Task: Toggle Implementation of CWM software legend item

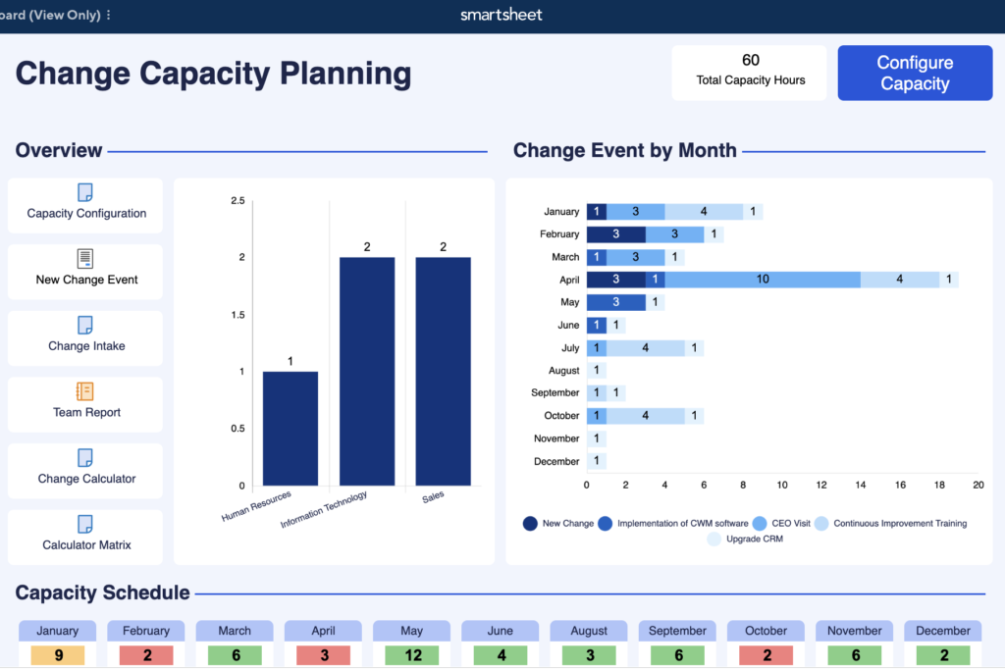Action: pos(606,523)
